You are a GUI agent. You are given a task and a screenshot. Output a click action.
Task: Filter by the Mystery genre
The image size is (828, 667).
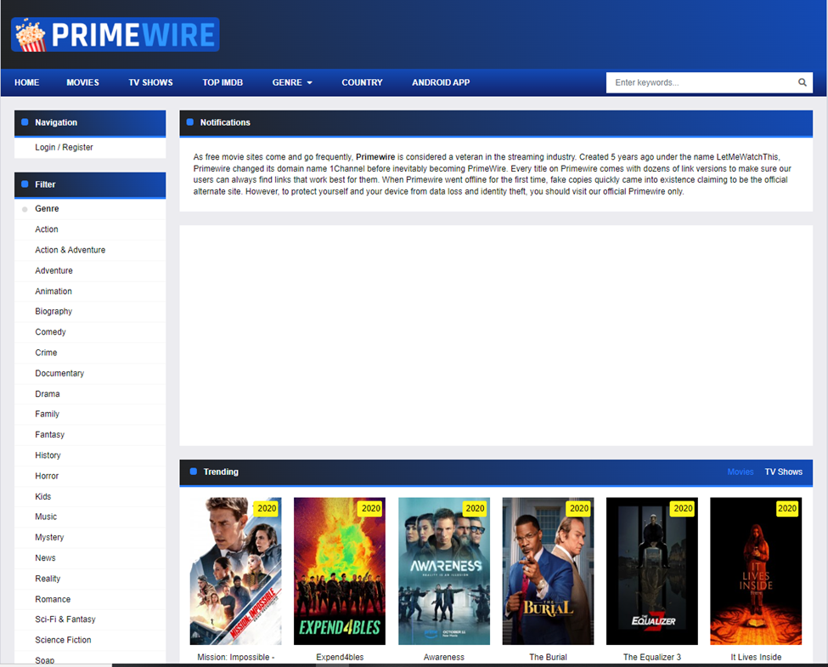pyautogui.click(x=49, y=537)
